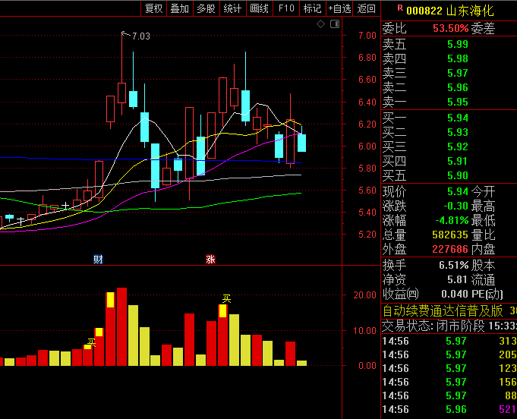This screenshot has height=419, width=517.
Task: Click 委比 value 53.50%
Action: pos(450,28)
